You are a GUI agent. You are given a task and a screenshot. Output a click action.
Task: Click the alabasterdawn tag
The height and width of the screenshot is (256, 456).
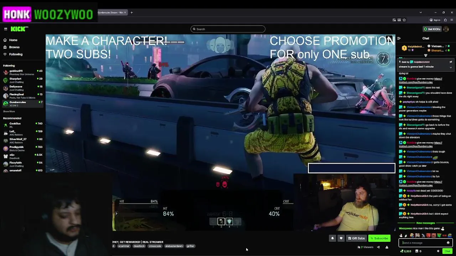click(x=174, y=246)
